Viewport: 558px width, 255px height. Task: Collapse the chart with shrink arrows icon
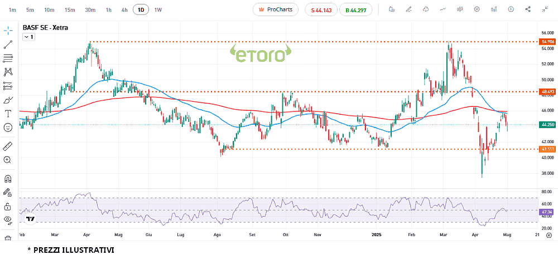545,9
